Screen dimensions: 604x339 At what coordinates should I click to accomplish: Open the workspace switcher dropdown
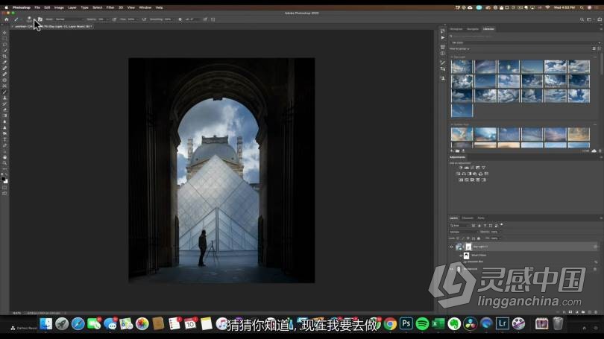(x=589, y=19)
